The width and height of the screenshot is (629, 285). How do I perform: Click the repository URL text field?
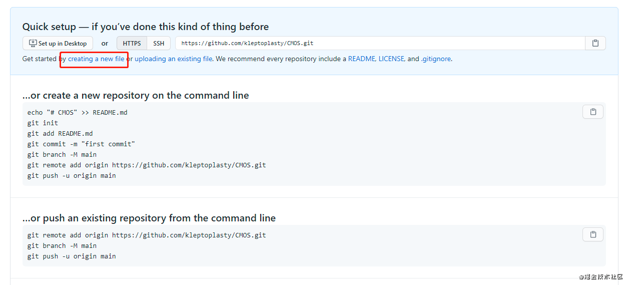coord(379,43)
